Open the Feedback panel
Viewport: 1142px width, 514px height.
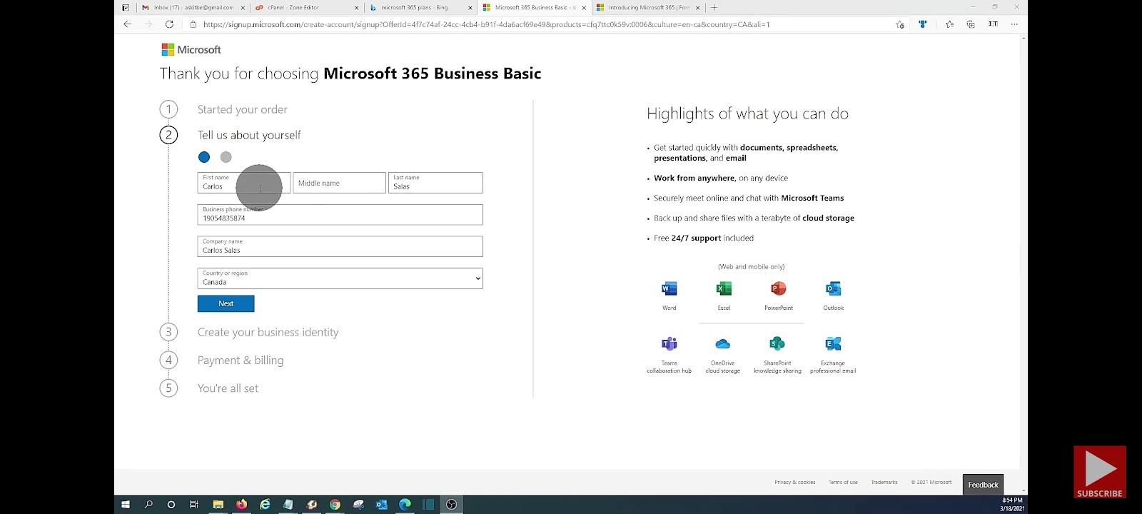(983, 485)
